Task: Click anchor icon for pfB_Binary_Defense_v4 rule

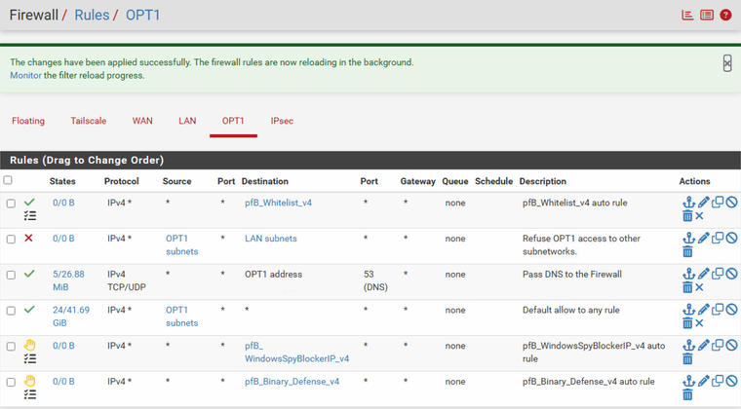Action: 688,382
